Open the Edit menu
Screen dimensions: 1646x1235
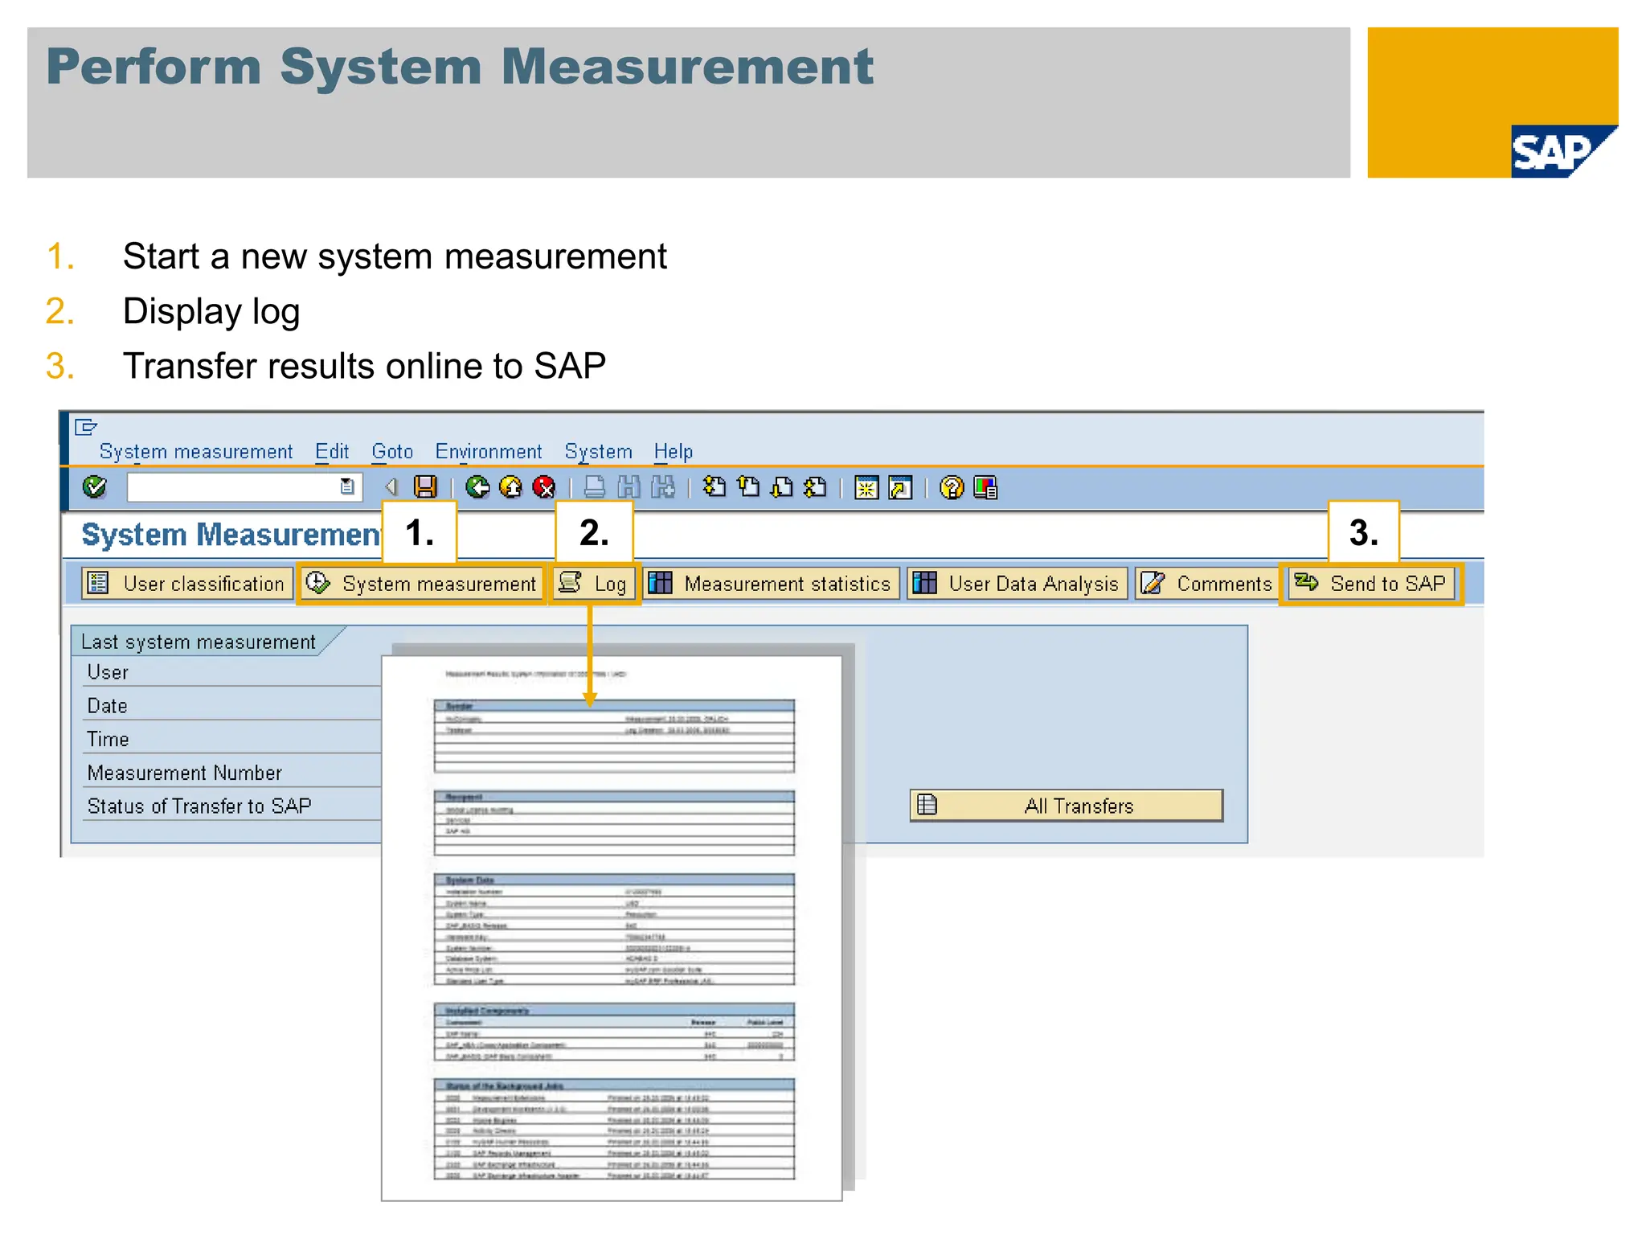tap(332, 452)
